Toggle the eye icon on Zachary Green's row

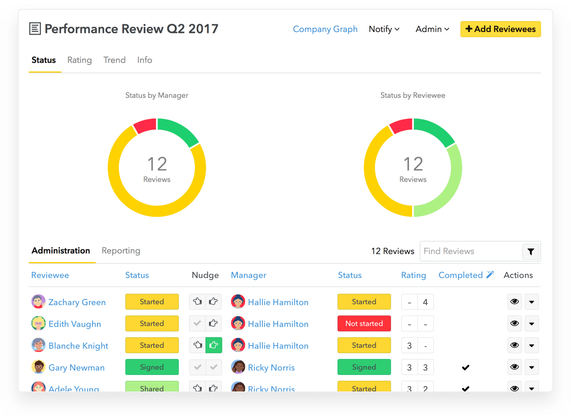tap(515, 302)
